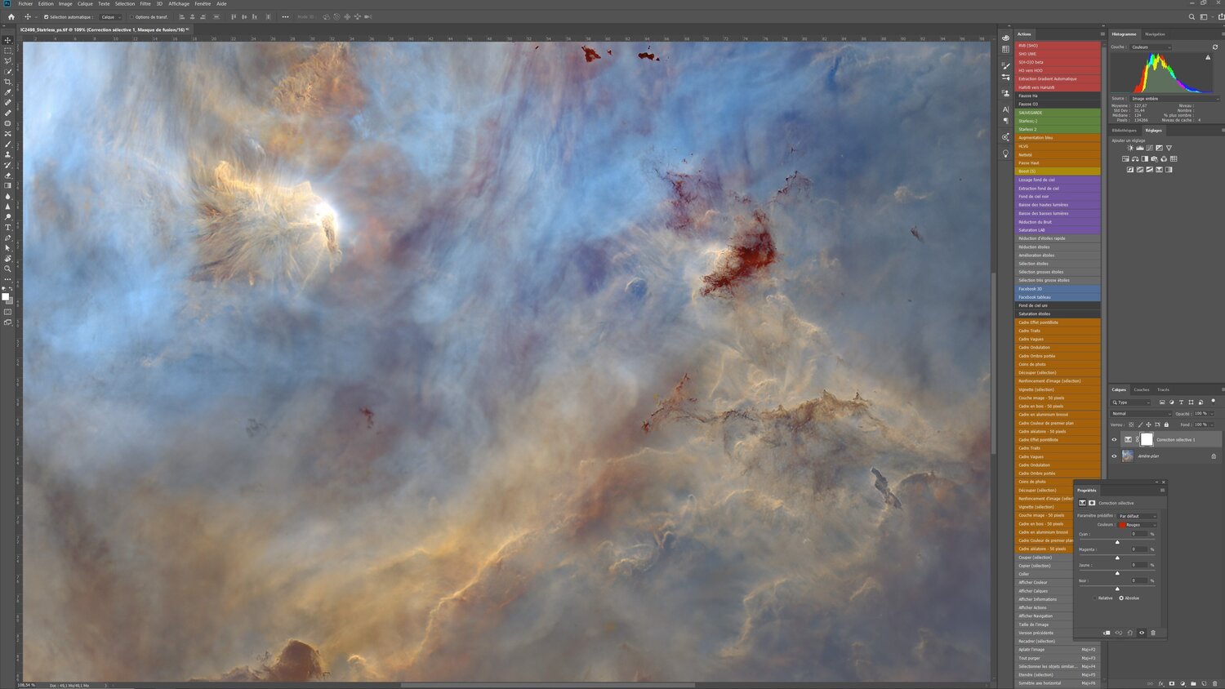Lock all with the padlock icon
Viewport: 1225px width, 689px height.
(x=1166, y=425)
